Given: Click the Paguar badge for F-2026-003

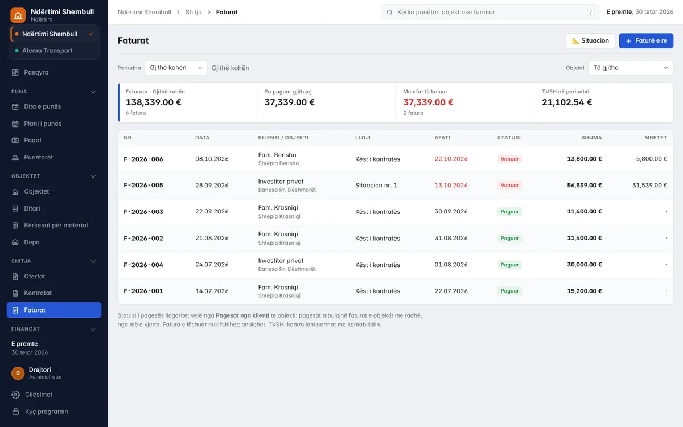Looking at the screenshot, I should (509, 212).
